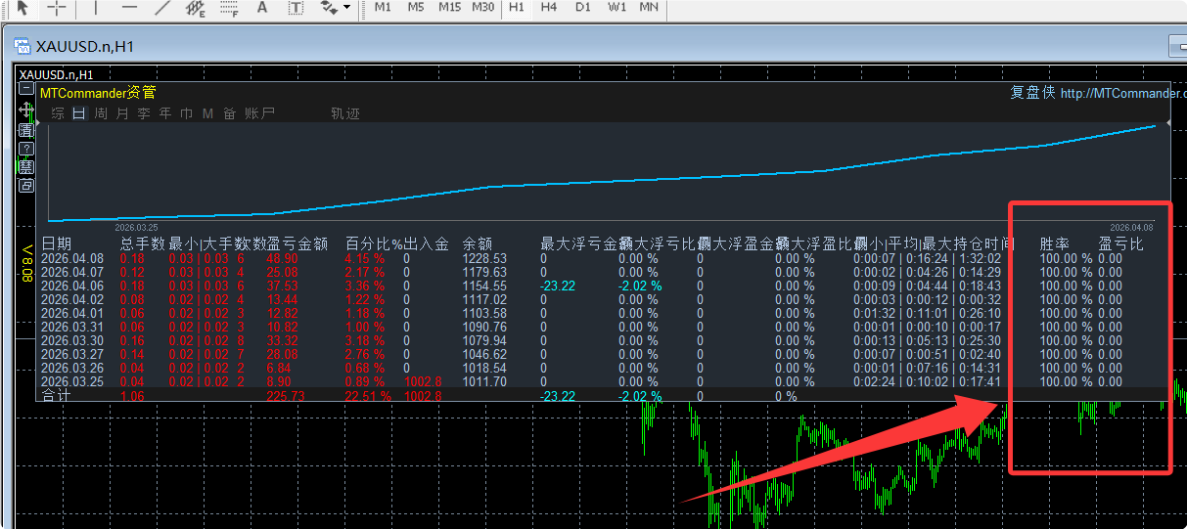Toggle the active H1 timeframe button
Screen dimensions: 1187x529
[517, 7]
